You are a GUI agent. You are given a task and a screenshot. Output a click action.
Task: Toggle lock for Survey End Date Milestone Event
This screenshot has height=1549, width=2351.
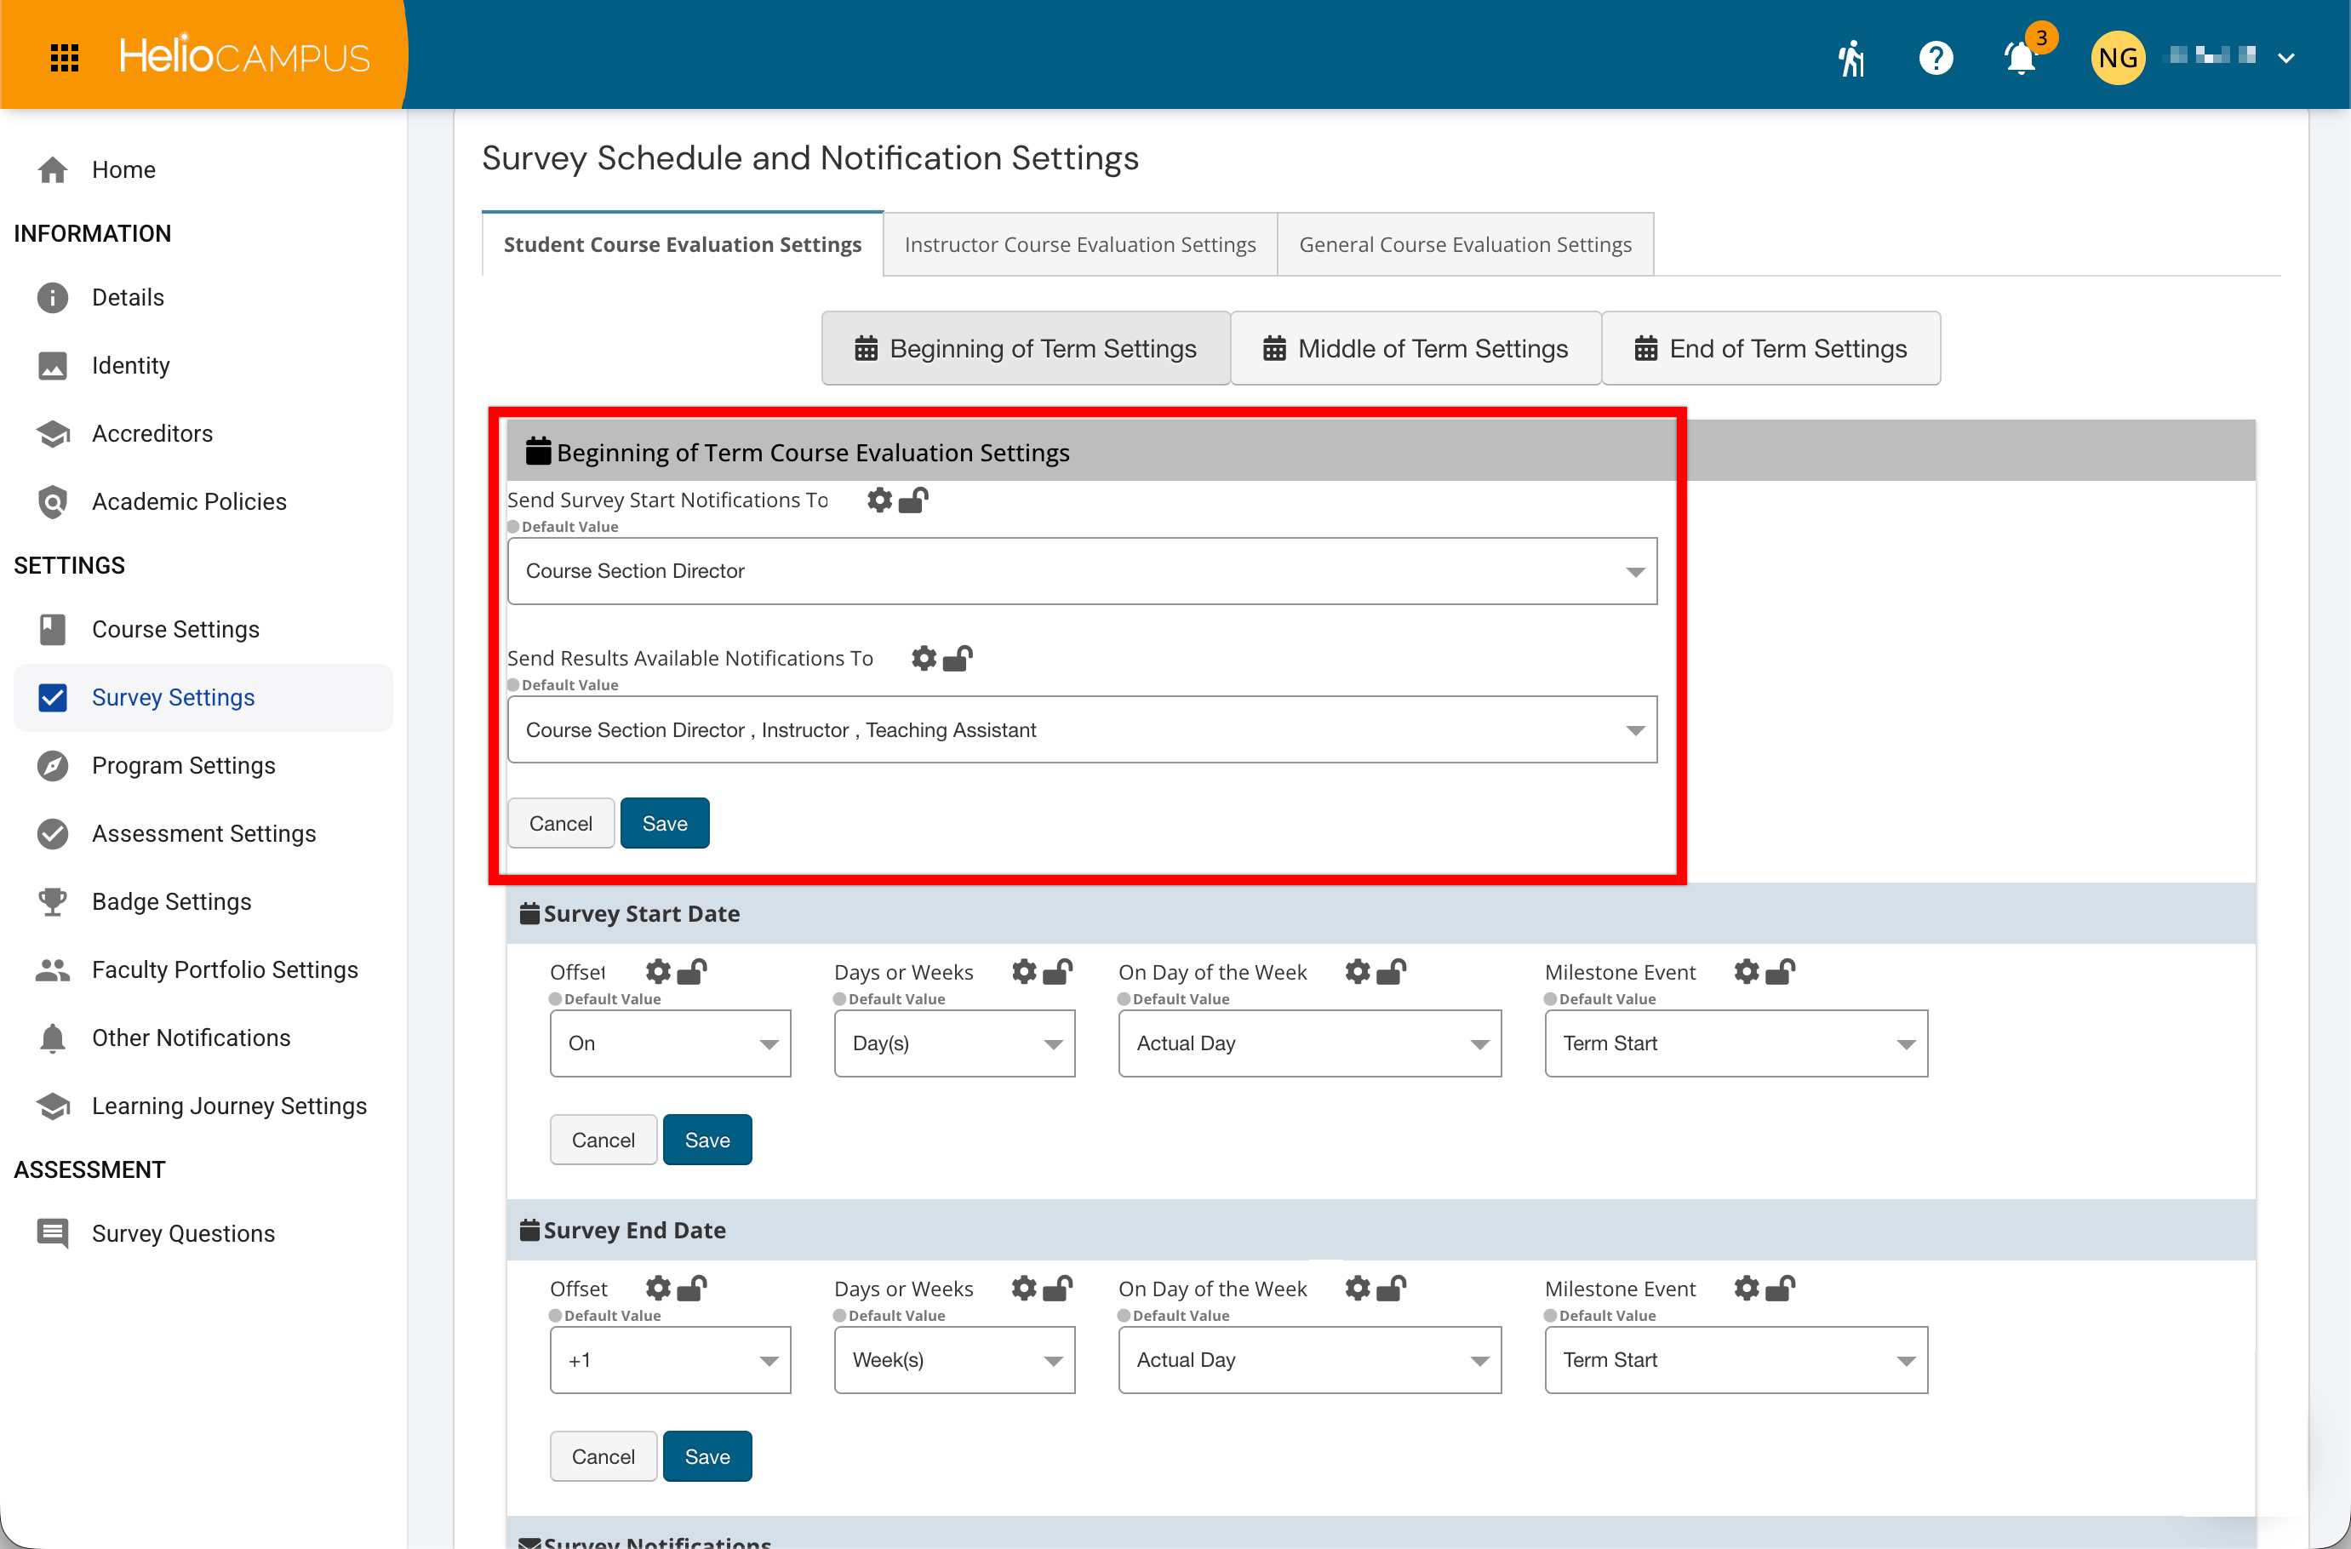coord(1780,1289)
